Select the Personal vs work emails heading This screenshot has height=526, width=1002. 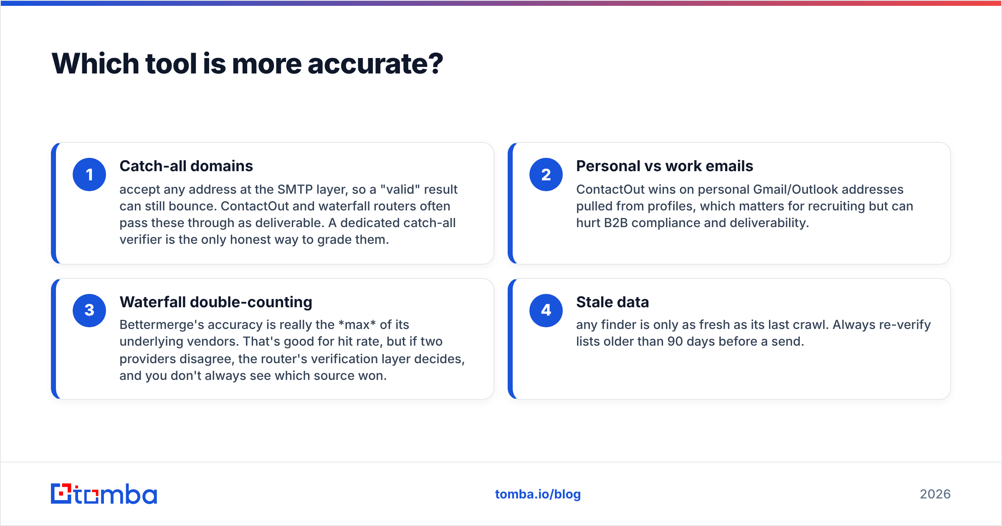click(665, 166)
